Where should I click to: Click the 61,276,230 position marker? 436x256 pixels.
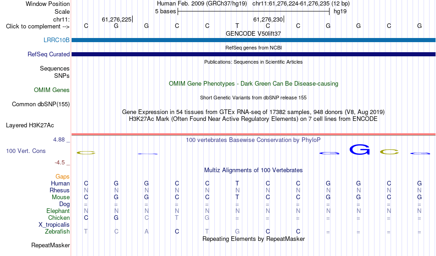coord(268,19)
